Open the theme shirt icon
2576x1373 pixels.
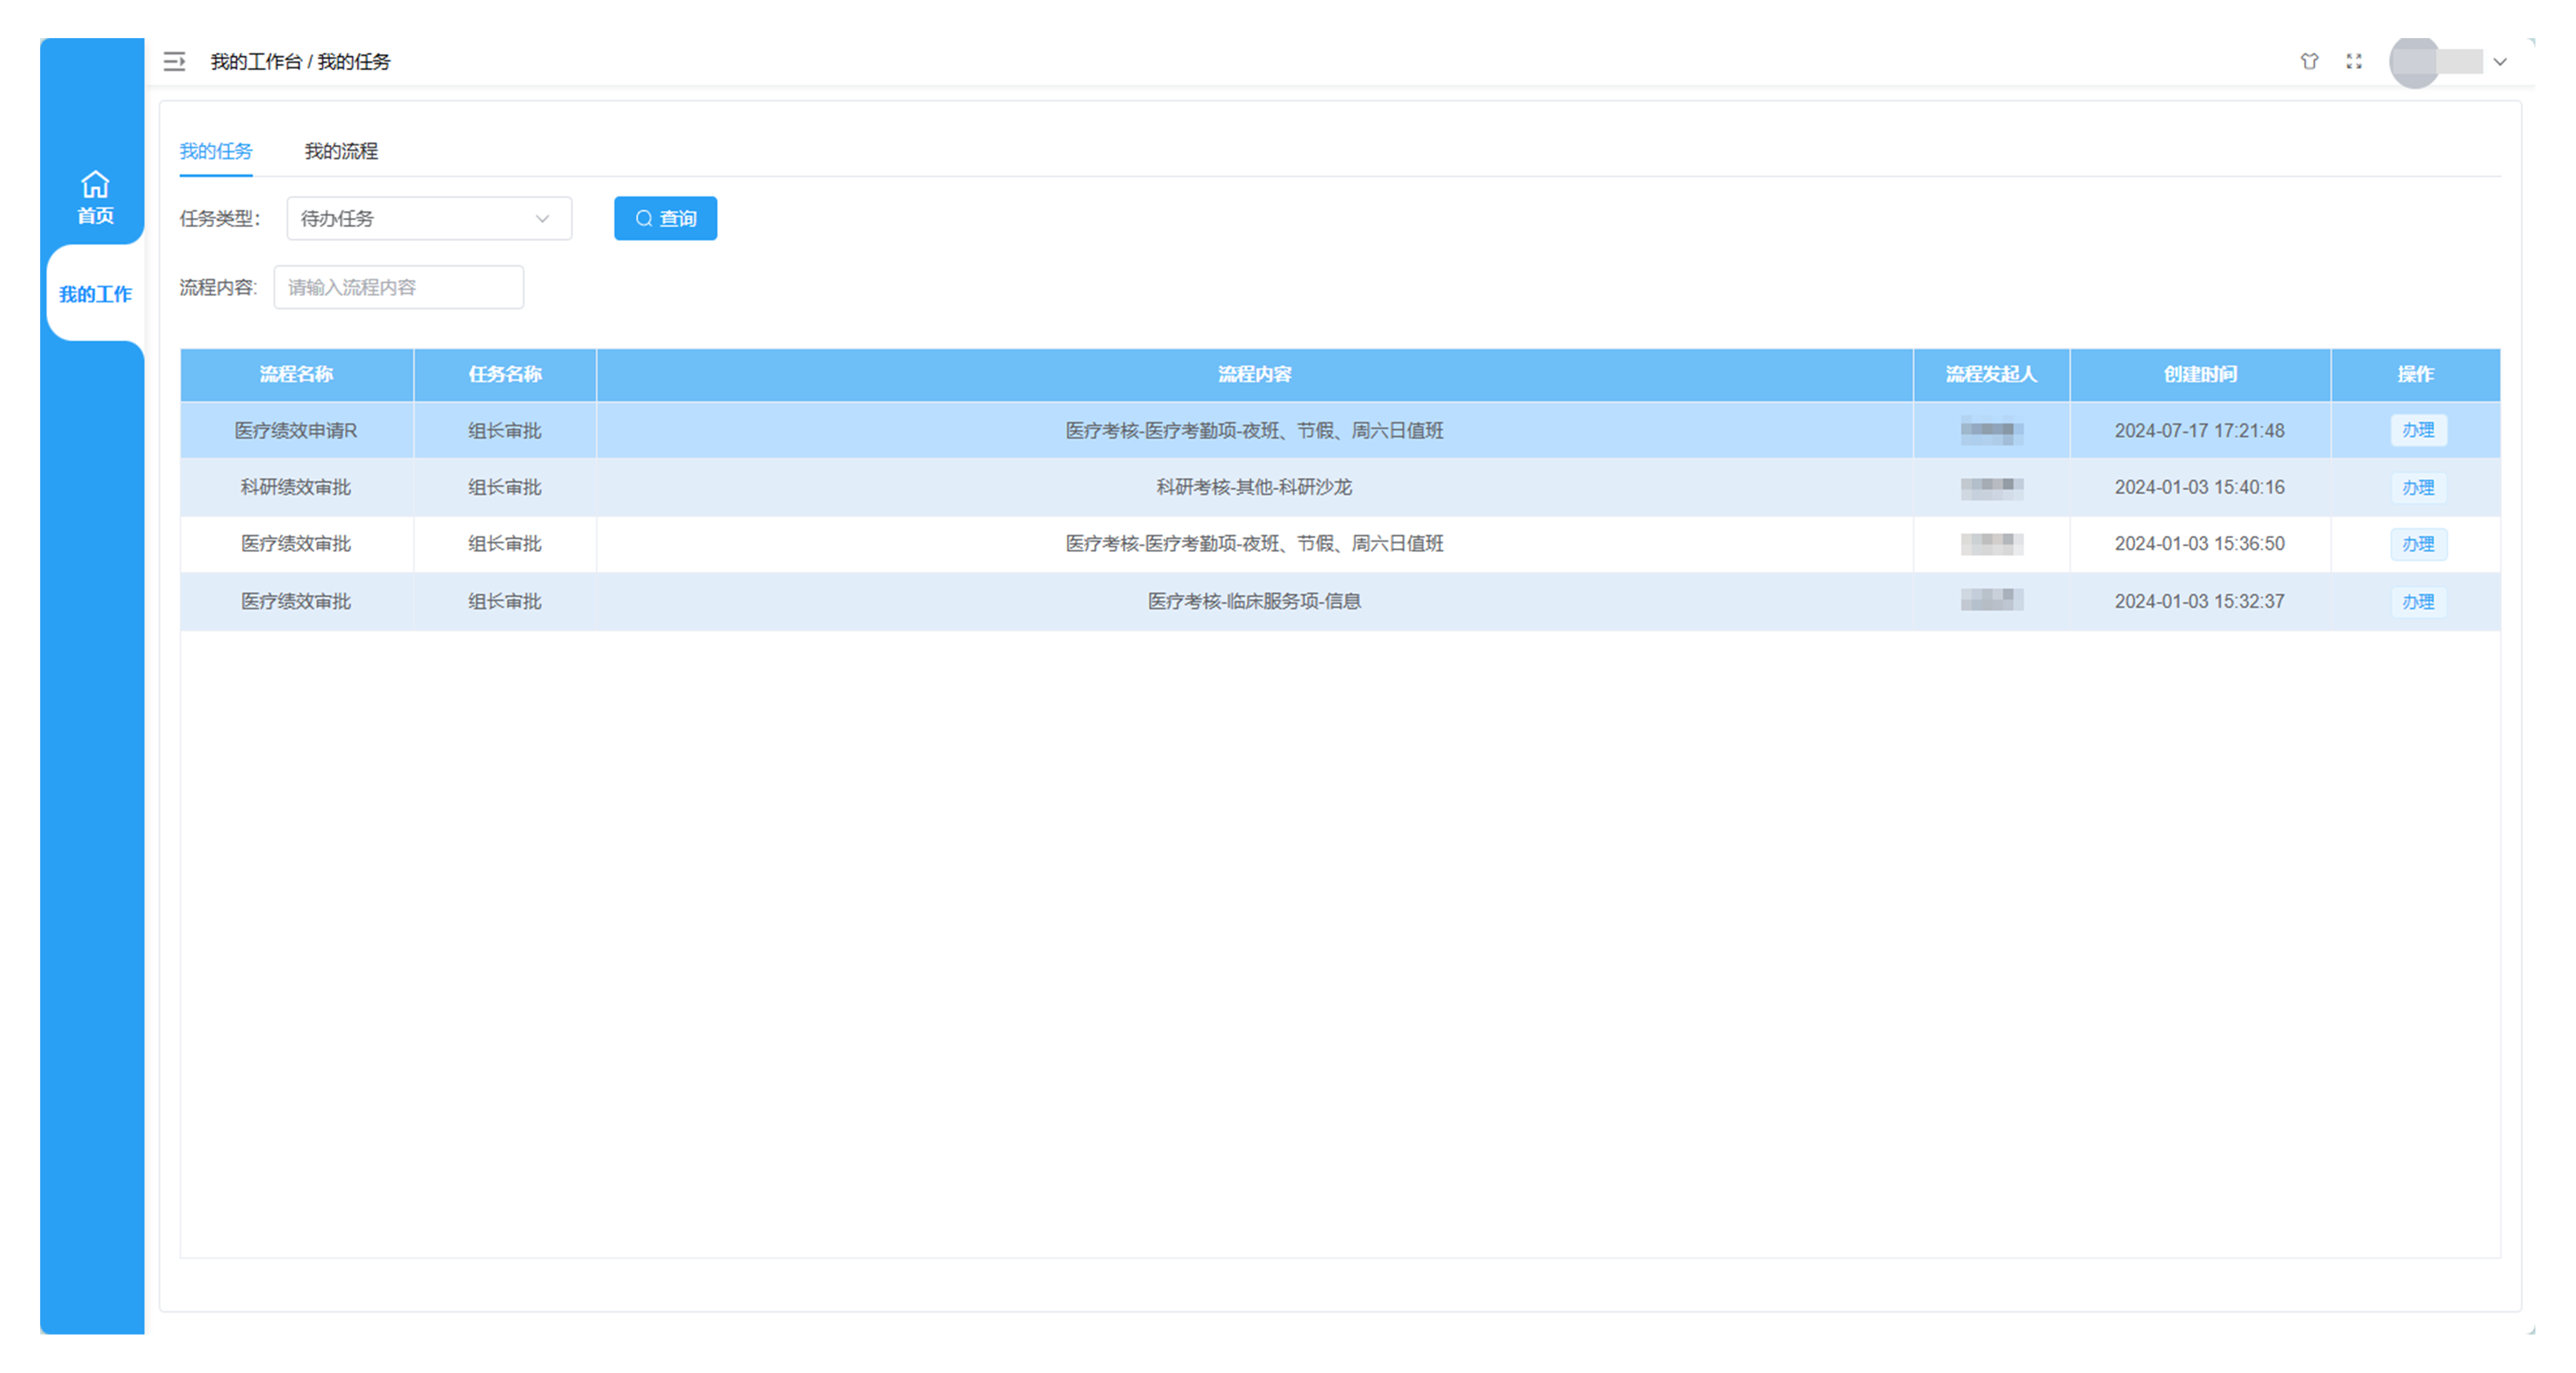2309,62
